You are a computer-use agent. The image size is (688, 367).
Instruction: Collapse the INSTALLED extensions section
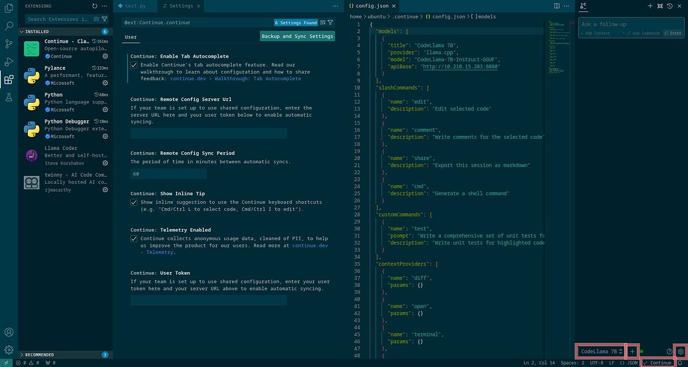coord(64,32)
